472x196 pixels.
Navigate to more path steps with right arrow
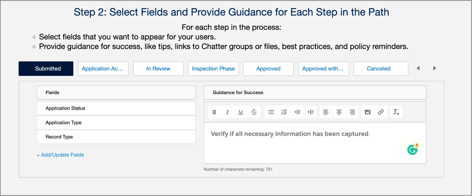point(434,68)
